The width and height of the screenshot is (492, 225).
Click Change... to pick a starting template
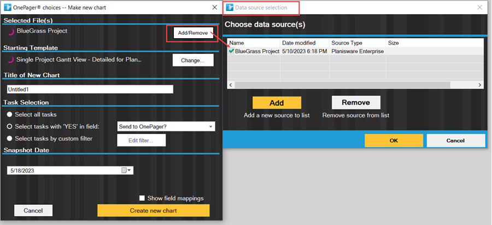point(193,60)
